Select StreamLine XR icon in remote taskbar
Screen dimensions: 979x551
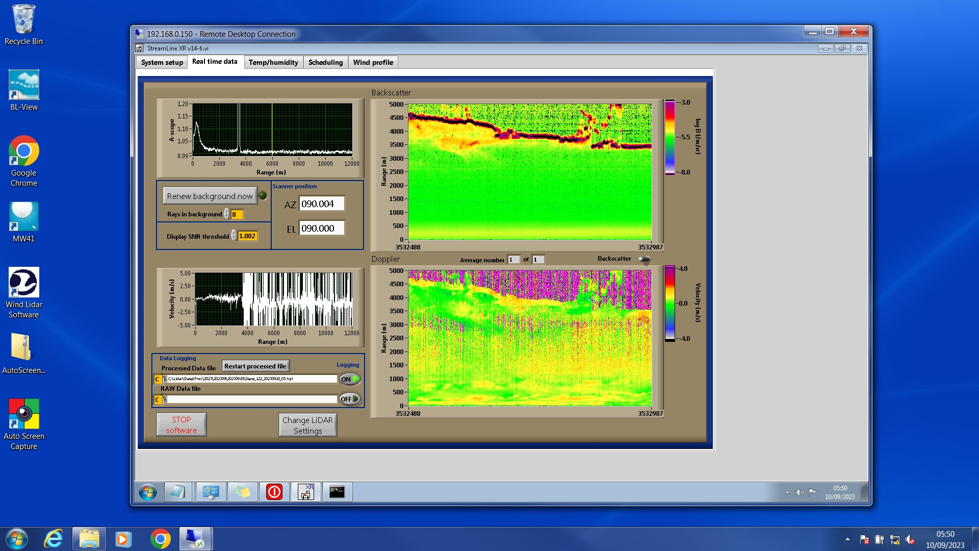point(305,492)
